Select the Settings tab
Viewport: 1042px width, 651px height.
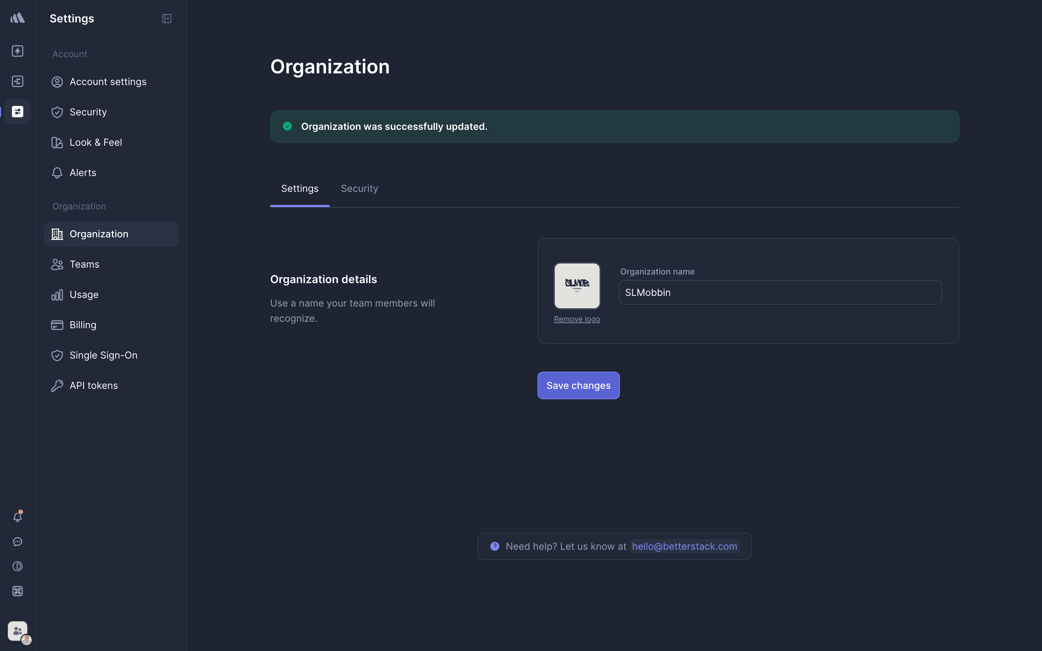point(300,189)
